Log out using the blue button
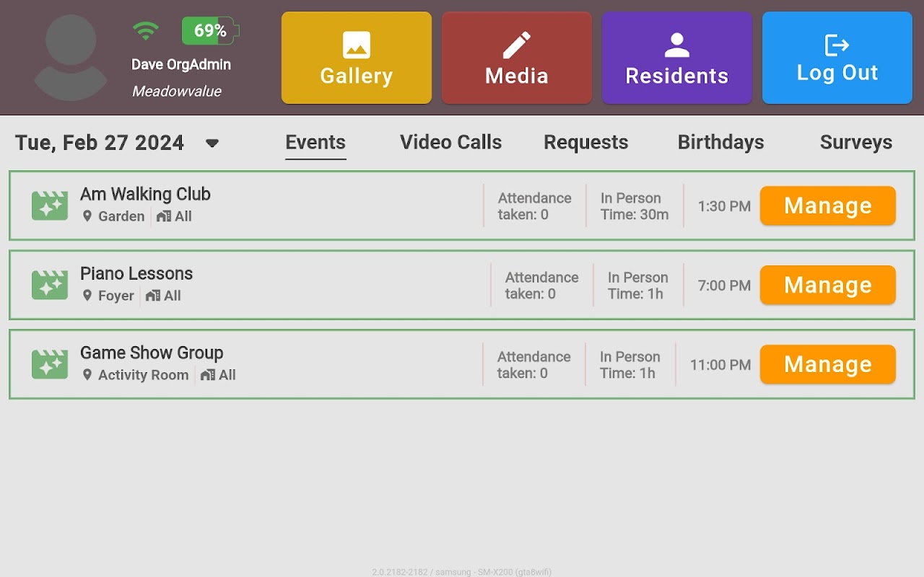 pos(837,58)
